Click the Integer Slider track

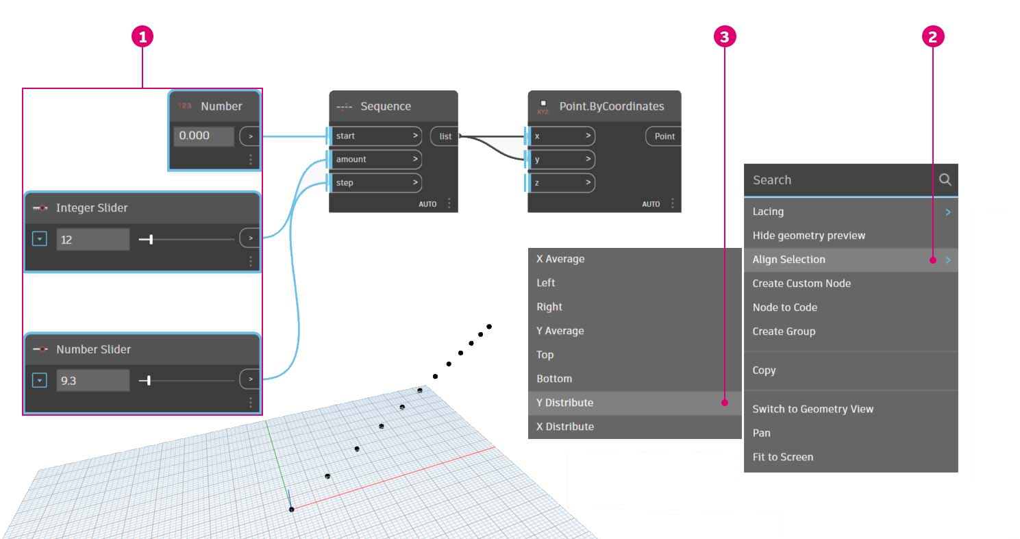tap(186, 239)
